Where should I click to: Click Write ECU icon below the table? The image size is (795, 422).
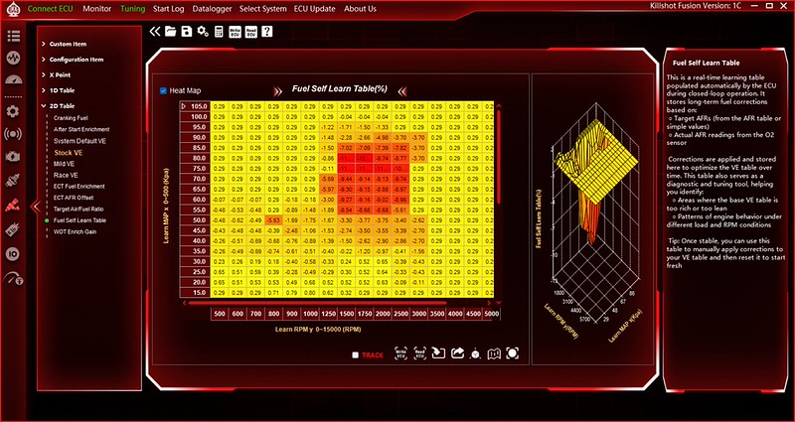[401, 353]
